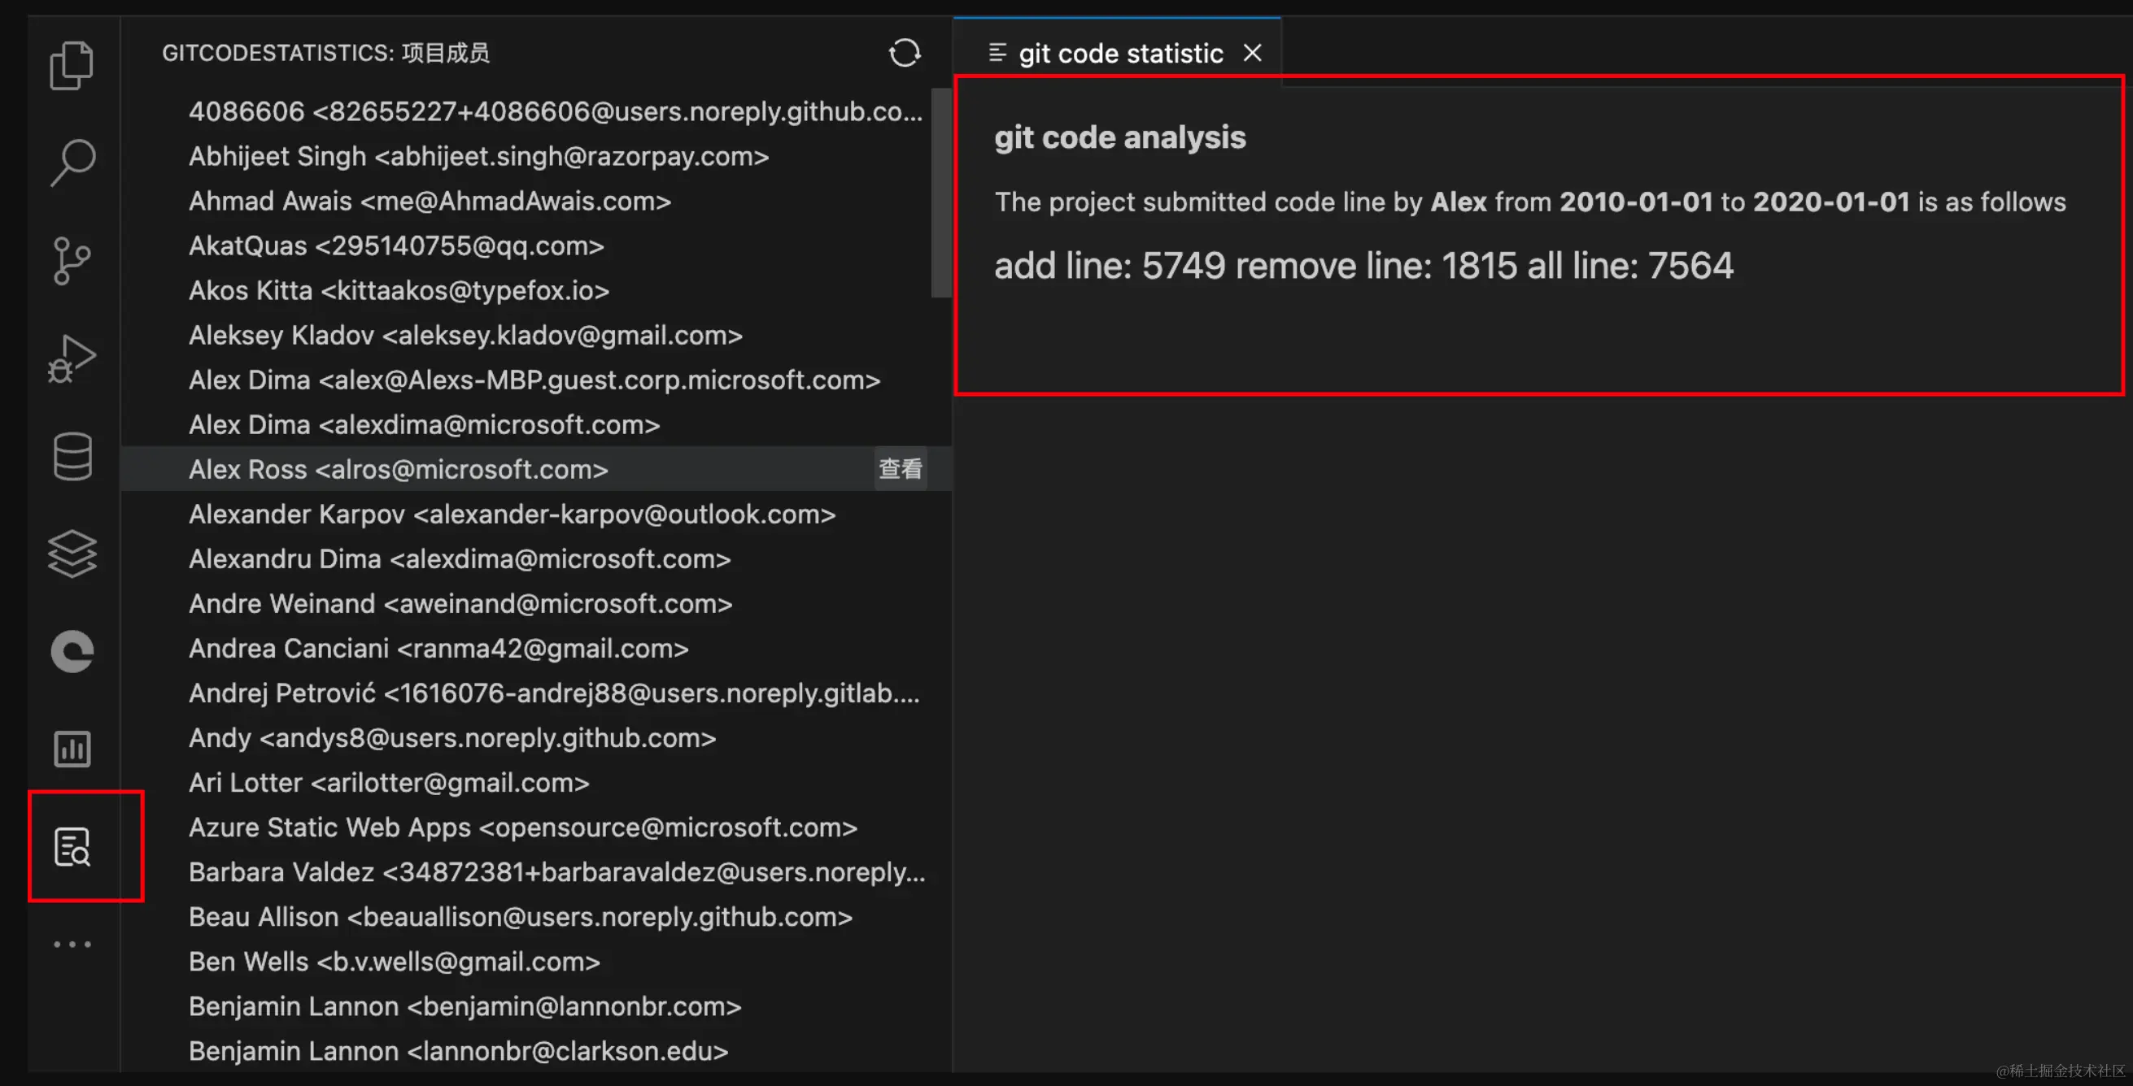Select Alex Dima alexdima@microsoft.com entry
2133x1086 pixels.
(424, 424)
